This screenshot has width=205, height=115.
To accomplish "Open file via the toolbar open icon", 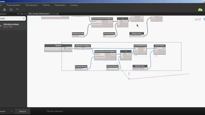I will click(x=4, y=10).
